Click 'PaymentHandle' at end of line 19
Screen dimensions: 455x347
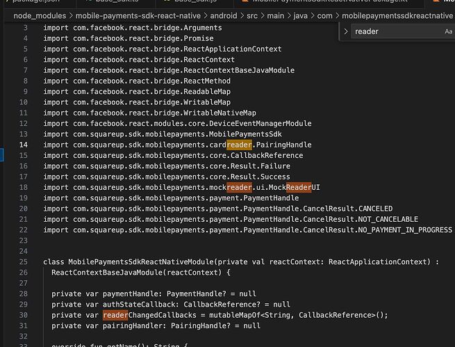tap(271, 198)
